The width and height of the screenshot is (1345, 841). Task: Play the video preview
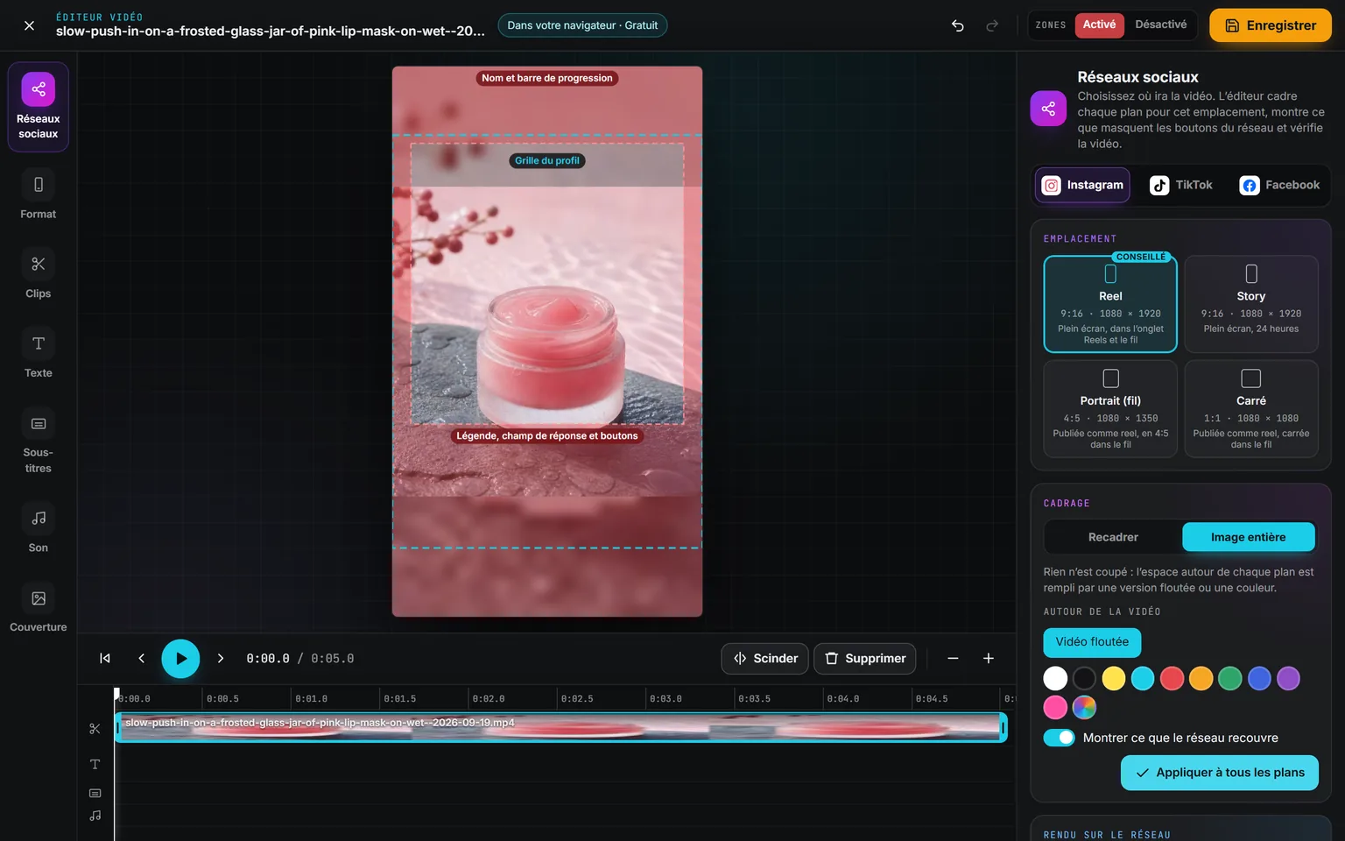pos(180,659)
